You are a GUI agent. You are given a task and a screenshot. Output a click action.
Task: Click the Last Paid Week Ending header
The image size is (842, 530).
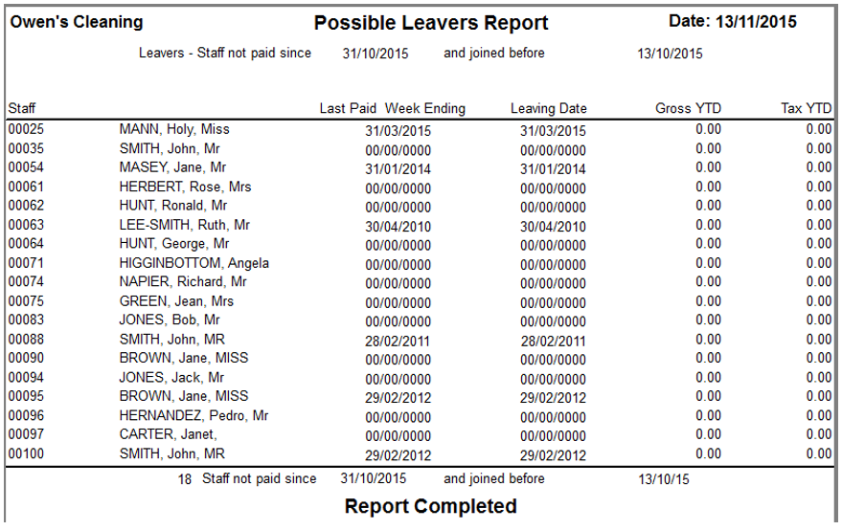pyautogui.click(x=392, y=108)
